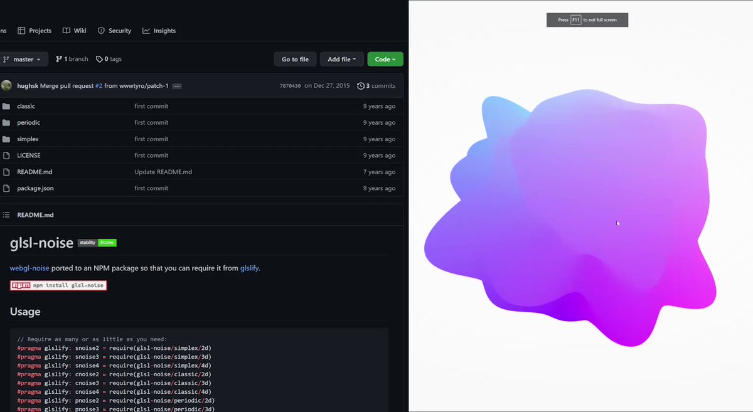Open the periodic folder
The height and width of the screenshot is (412, 753).
click(28, 123)
